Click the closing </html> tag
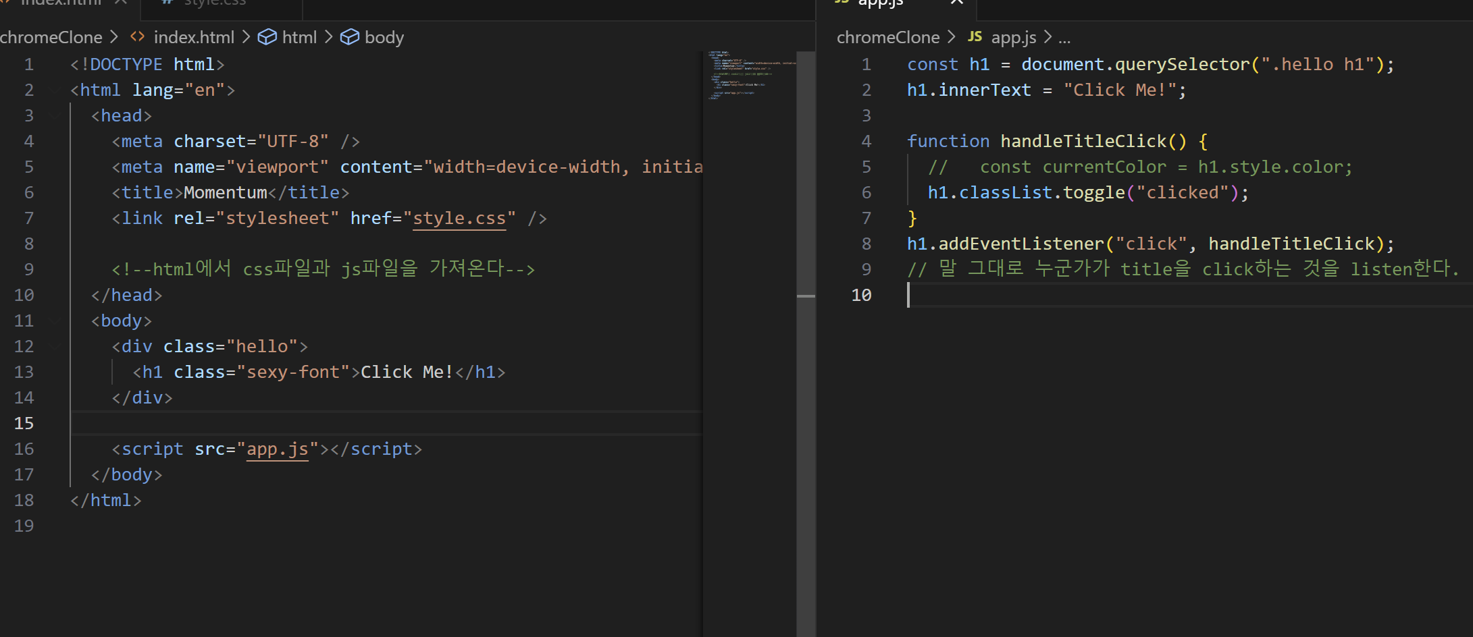This screenshot has width=1473, height=637. [x=106, y=500]
